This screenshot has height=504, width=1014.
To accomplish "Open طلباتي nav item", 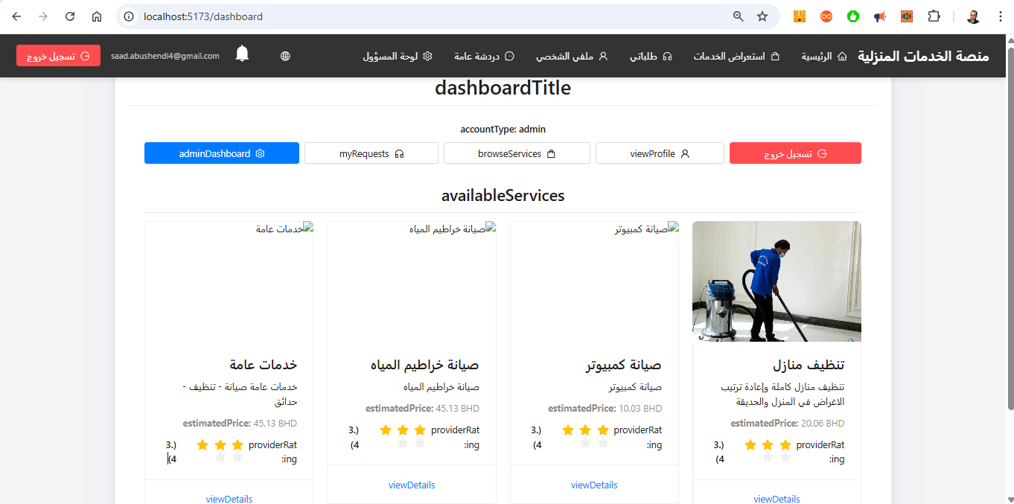I will pyautogui.click(x=651, y=56).
